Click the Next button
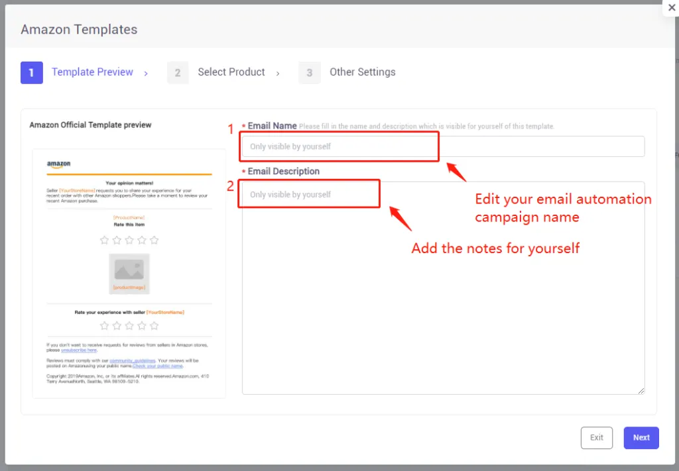679x471 pixels. point(641,438)
